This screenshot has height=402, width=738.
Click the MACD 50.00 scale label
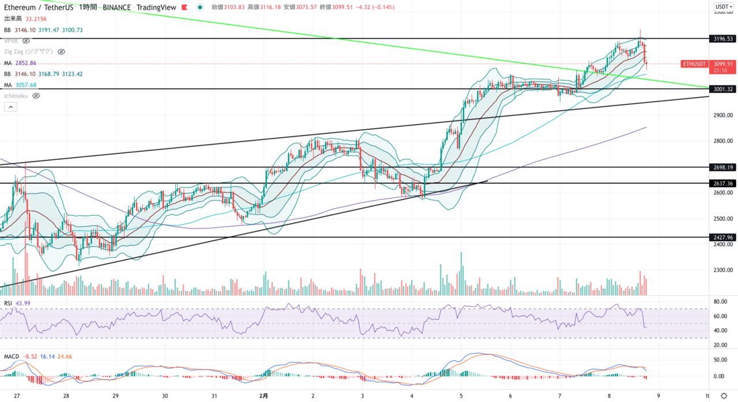coord(720,360)
